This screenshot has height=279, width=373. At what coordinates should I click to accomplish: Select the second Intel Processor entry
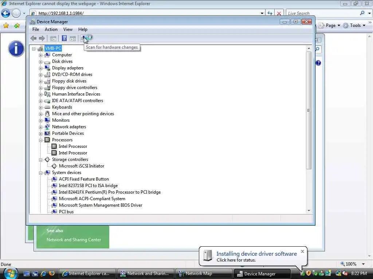coord(73,153)
